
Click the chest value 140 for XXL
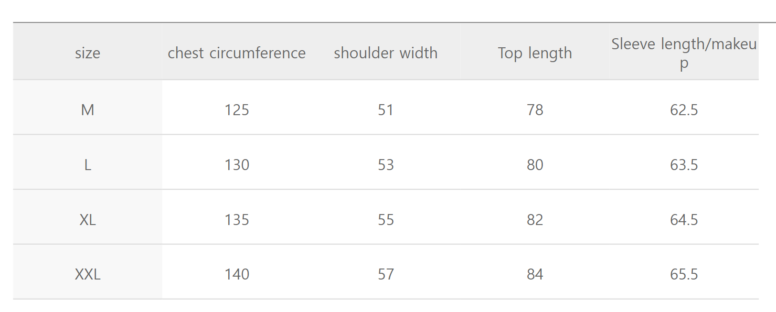[237, 274]
